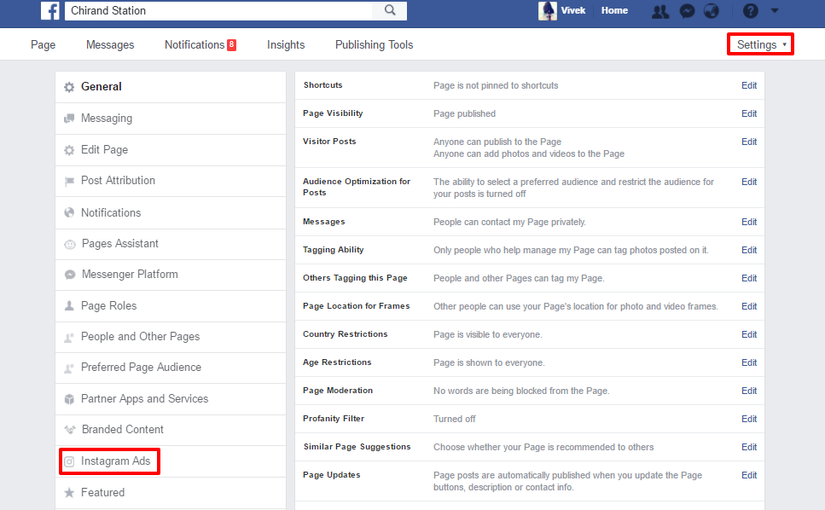
Task: Select Messenger Platform bubble icon
Action: click(69, 275)
